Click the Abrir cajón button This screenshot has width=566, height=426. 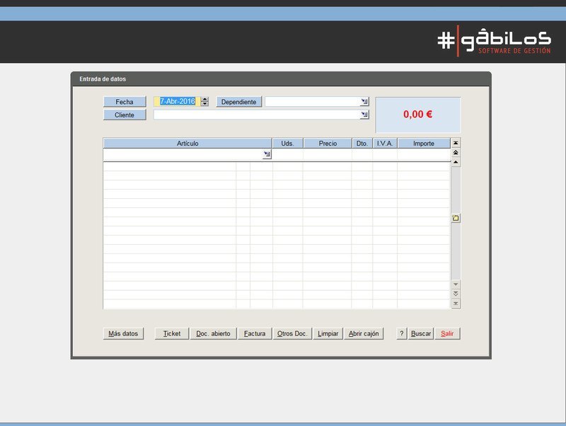pos(364,333)
